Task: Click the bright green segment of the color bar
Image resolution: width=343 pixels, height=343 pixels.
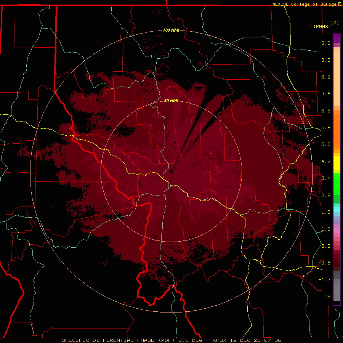Action: (x=337, y=184)
